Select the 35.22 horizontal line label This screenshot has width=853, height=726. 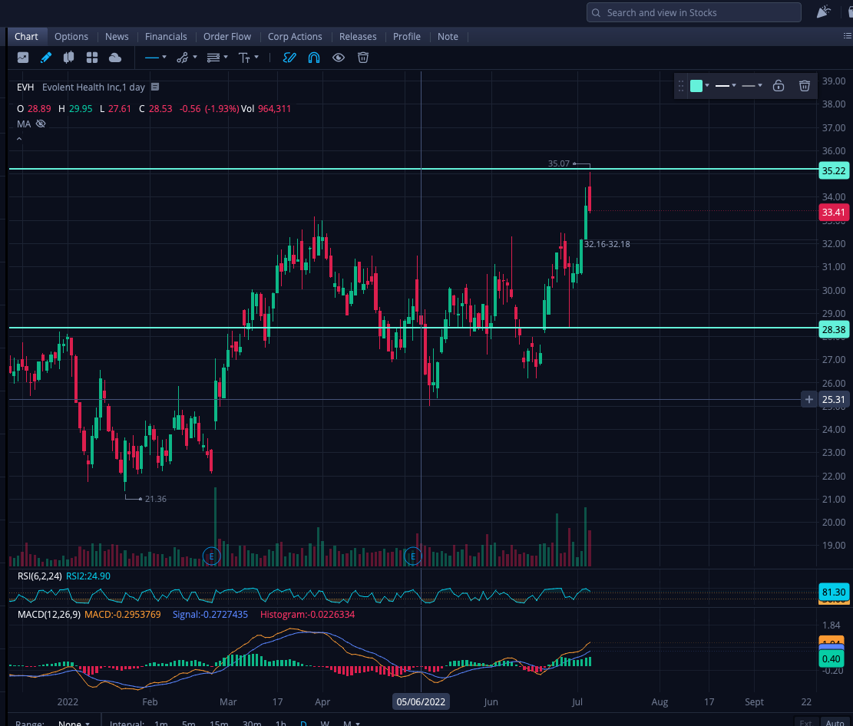point(833,171)
